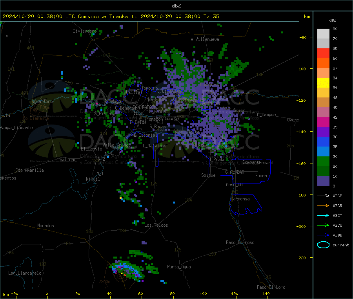Viewport: 353px width, 299px height.
Task: Click the E_Escorial place label
Action: 146,135
